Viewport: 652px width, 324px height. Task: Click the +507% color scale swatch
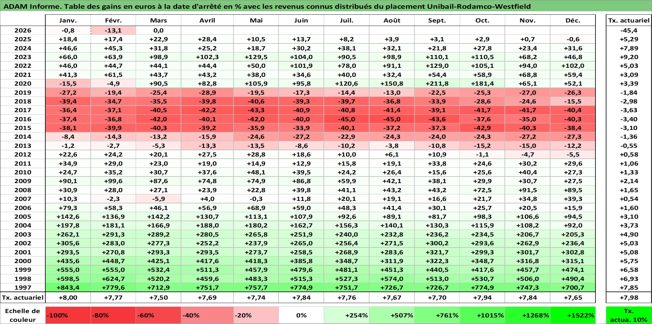coord(392,315)
